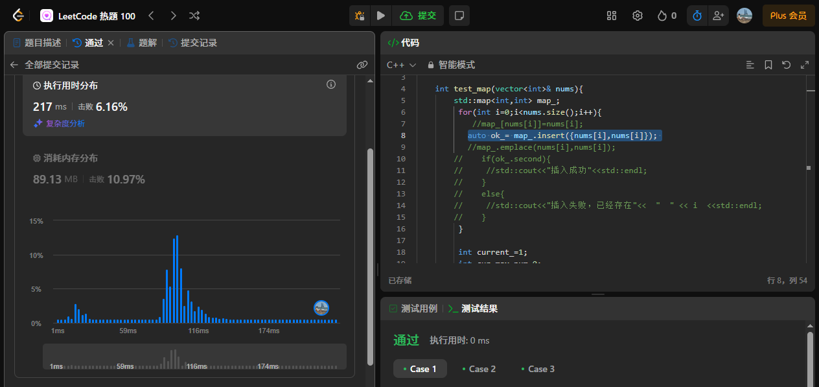Go to the next problem arrow

(173, 16)
